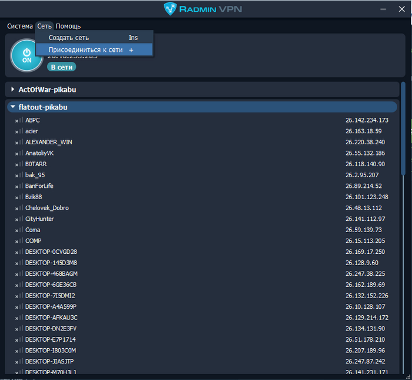Click the status icon beside ALEXANDER_WIN
Viewport: 412px width, 380px height.
click(x=19, y=143)
